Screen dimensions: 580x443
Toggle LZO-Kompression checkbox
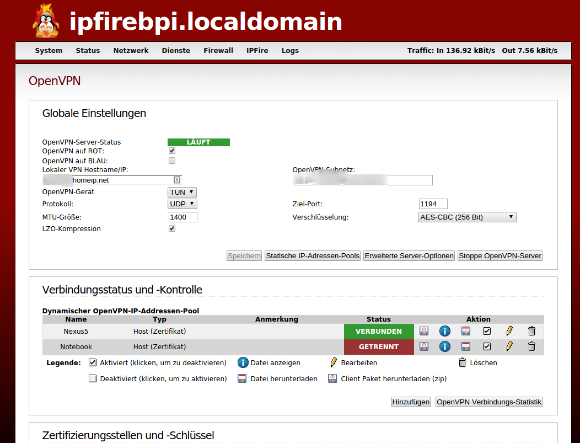pos(172,228)
